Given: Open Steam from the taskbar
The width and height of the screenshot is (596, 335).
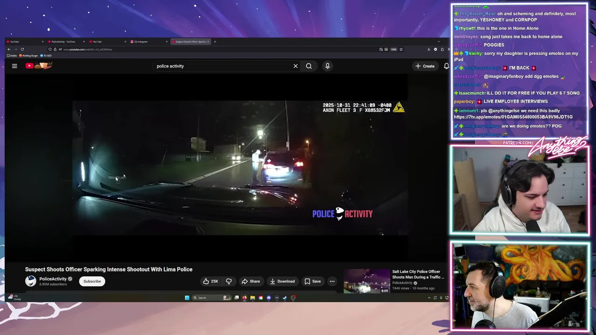Looking at the screenshot, I should [x=284, y=298].
